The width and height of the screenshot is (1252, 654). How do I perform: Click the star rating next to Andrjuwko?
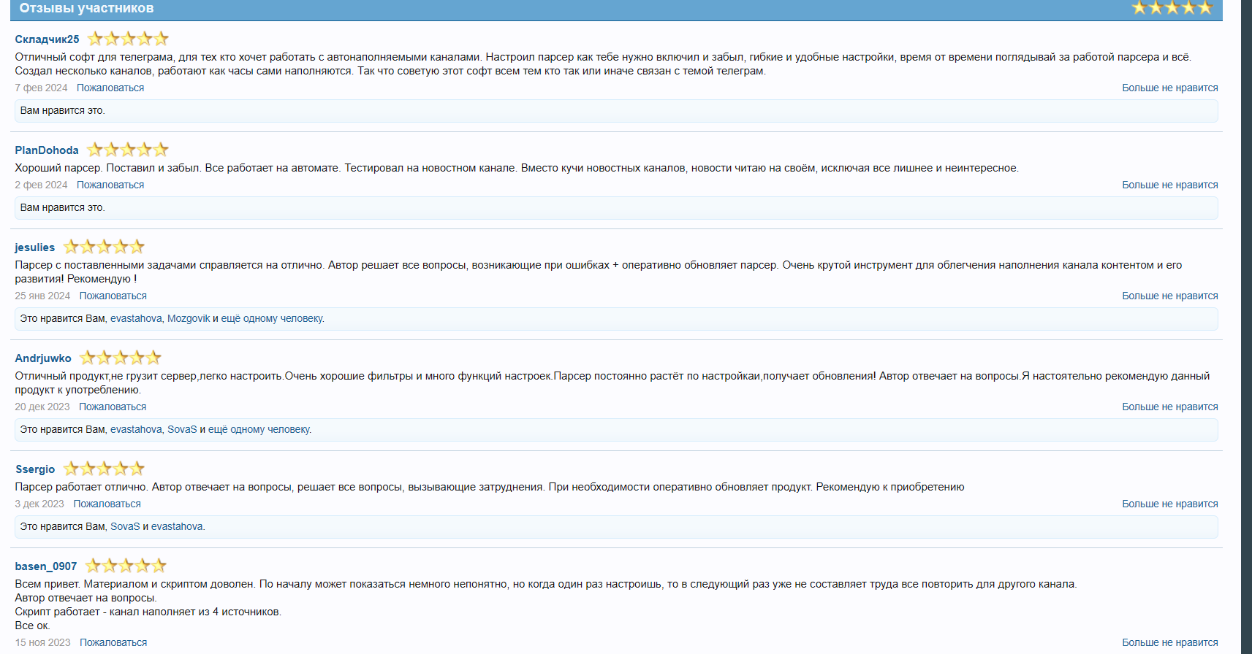[x=120, y=358]
